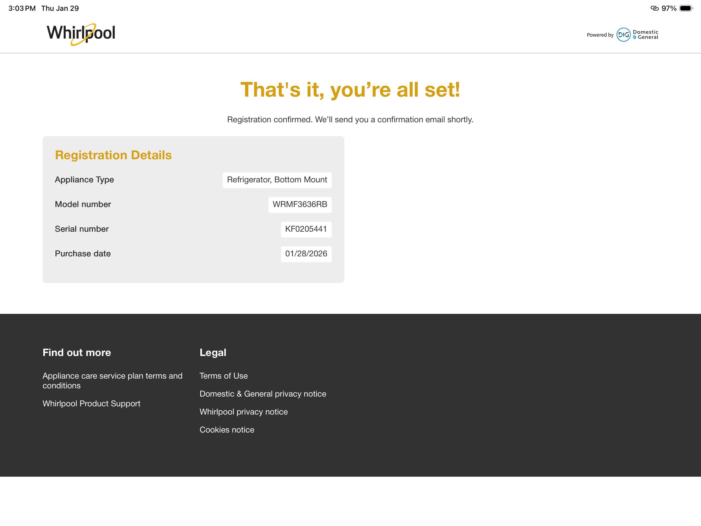Tap the link/hotspot icon in status bar
701x526 pixels.
(x=654, y=8)
